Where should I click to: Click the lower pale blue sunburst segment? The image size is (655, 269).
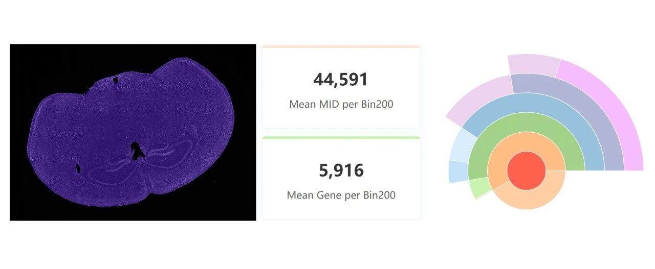458,171
